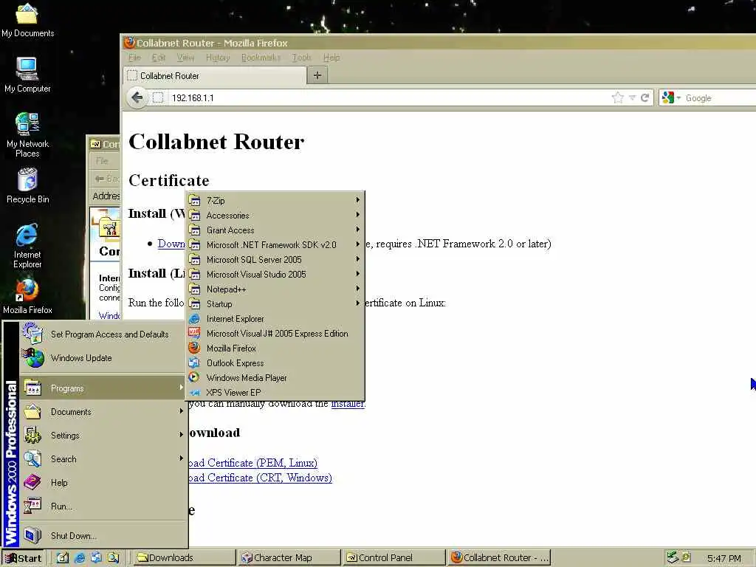Screen dimensions: 756x567
Task: Expand the Accessories program folder
Action: point(275,216)
